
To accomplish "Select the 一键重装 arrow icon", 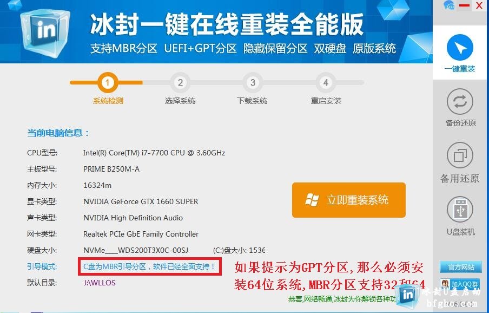I will click(x=460, y=48).
